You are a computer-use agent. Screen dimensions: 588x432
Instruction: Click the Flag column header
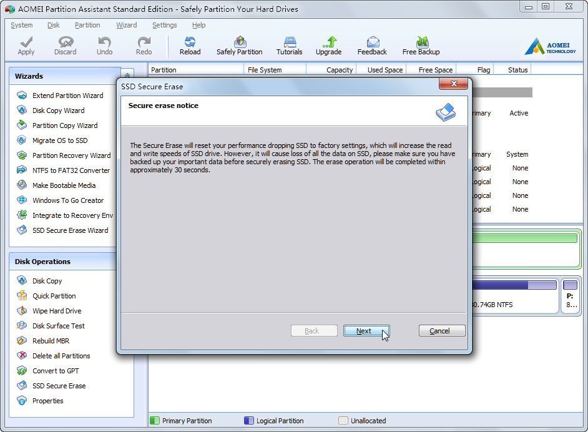point(476,70)
